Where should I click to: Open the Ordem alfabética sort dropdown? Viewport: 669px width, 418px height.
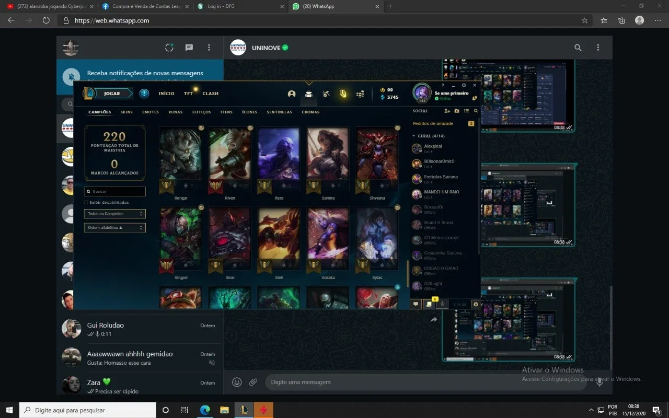point(115,228)
